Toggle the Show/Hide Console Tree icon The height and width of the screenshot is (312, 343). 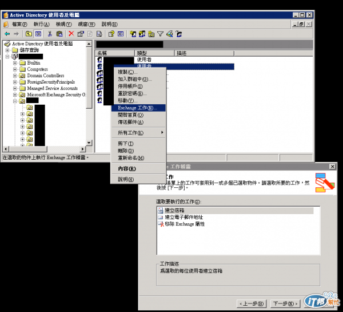(x=38, y=34)
